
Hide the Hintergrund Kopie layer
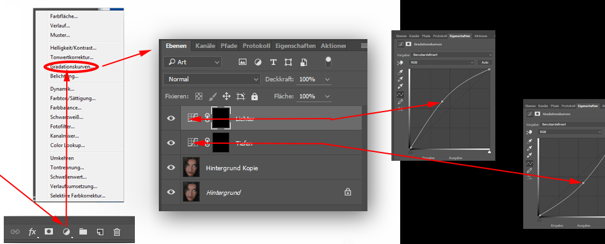tap(171, 168)
